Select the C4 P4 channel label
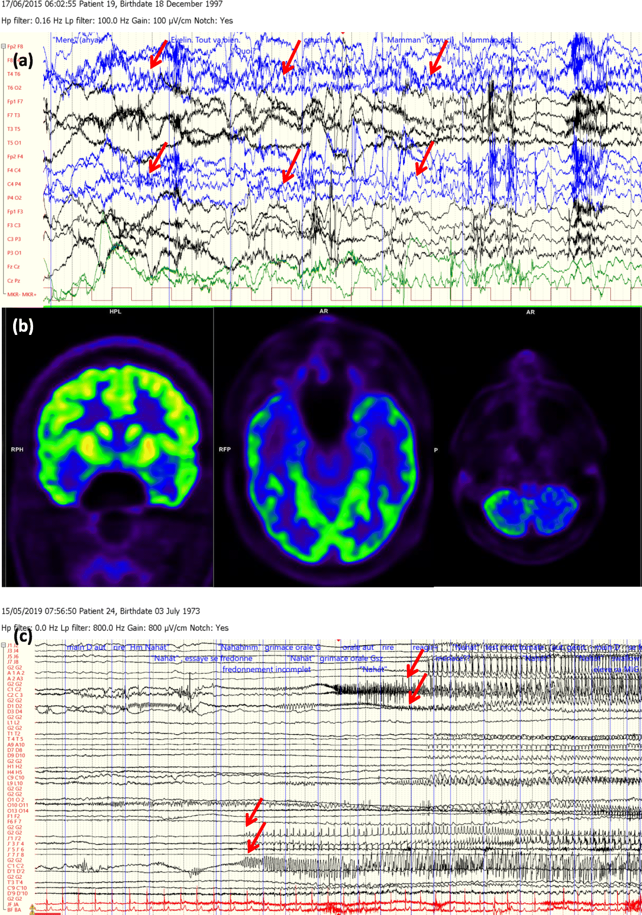 (14, 184)
